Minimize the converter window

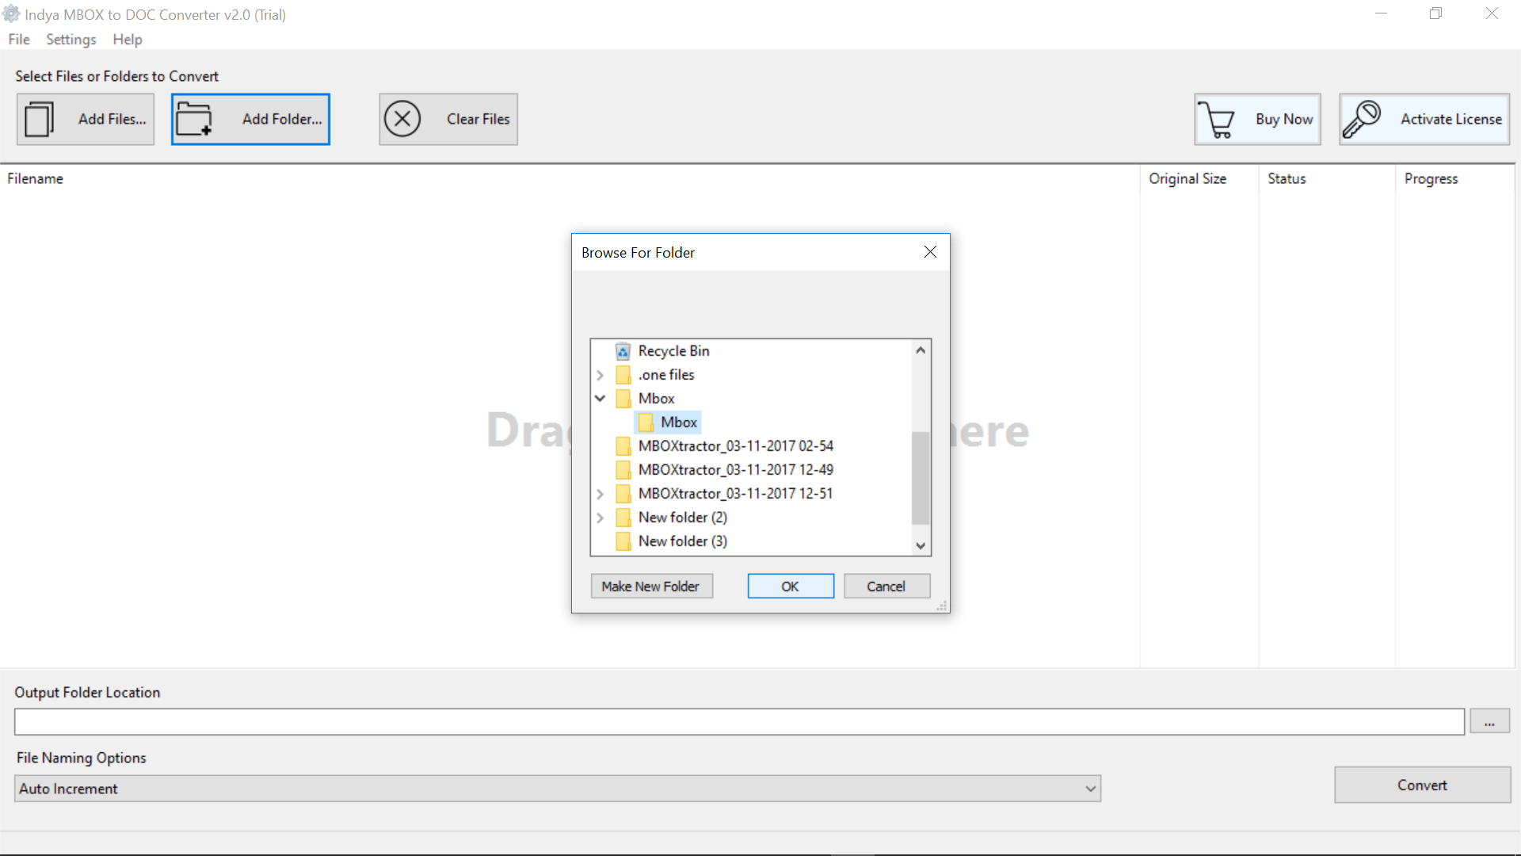(1382, 14)
